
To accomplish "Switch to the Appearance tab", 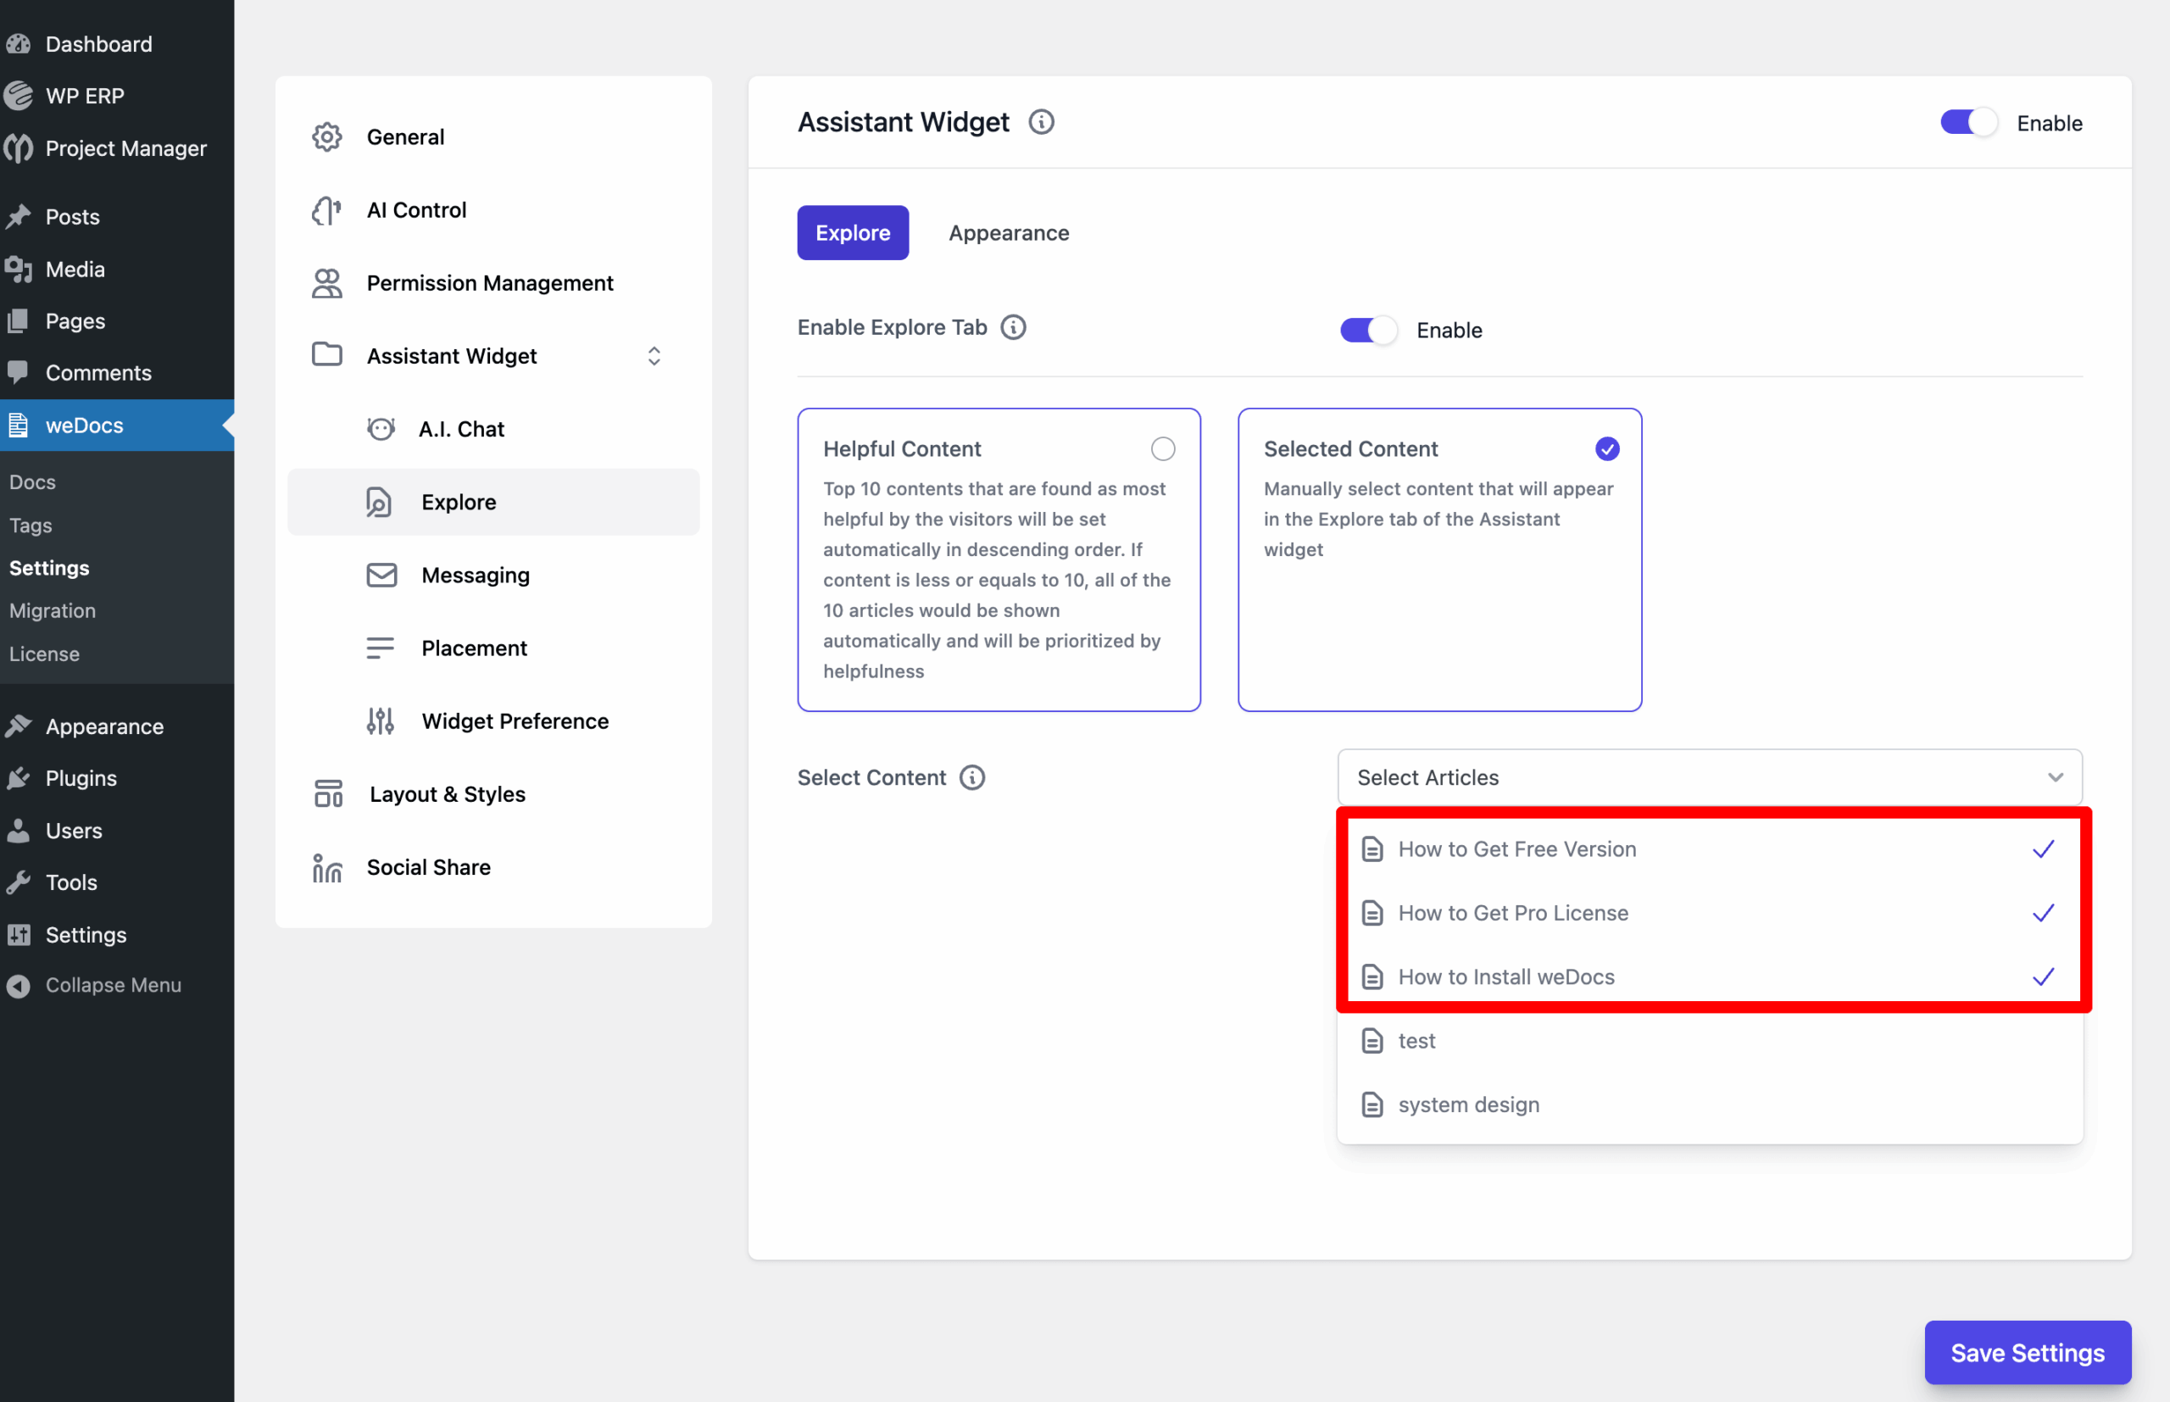I will pyautogui.click(x=1009, y=233).
